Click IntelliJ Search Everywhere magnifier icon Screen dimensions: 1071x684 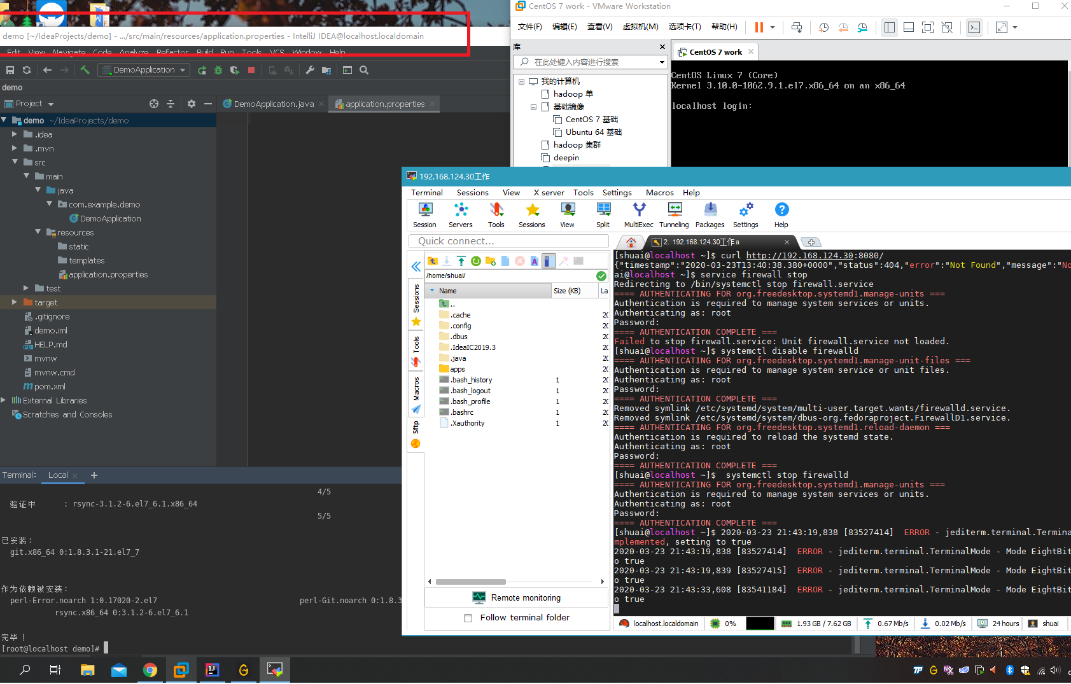pyautogui.click(x=364, y=71)
